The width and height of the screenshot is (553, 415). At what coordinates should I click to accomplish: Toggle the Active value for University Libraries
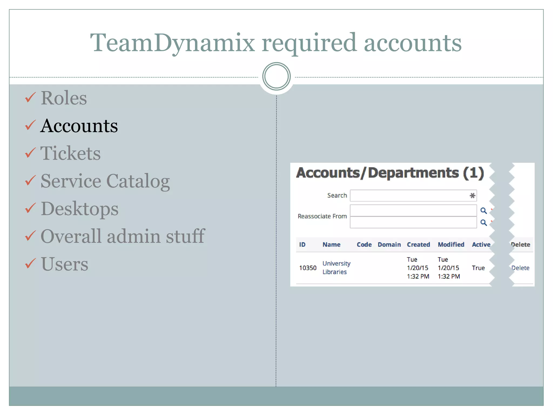coord(478,268)
